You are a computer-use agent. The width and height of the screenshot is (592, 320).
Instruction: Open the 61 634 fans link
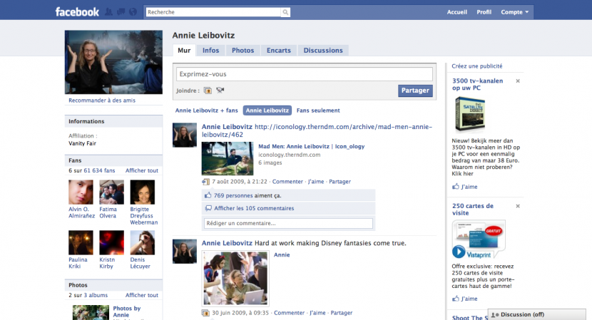pyautogui.click(x=99, y=170)
